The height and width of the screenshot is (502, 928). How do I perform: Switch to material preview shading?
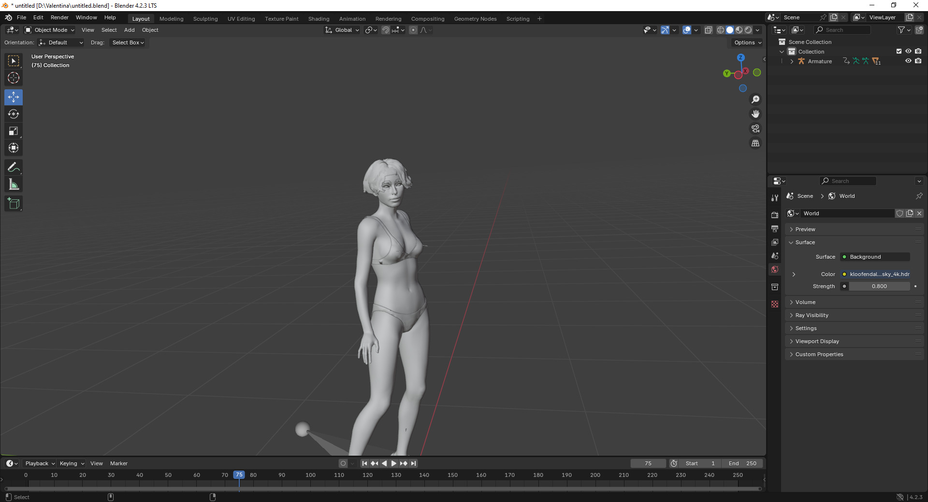point(739,30)
